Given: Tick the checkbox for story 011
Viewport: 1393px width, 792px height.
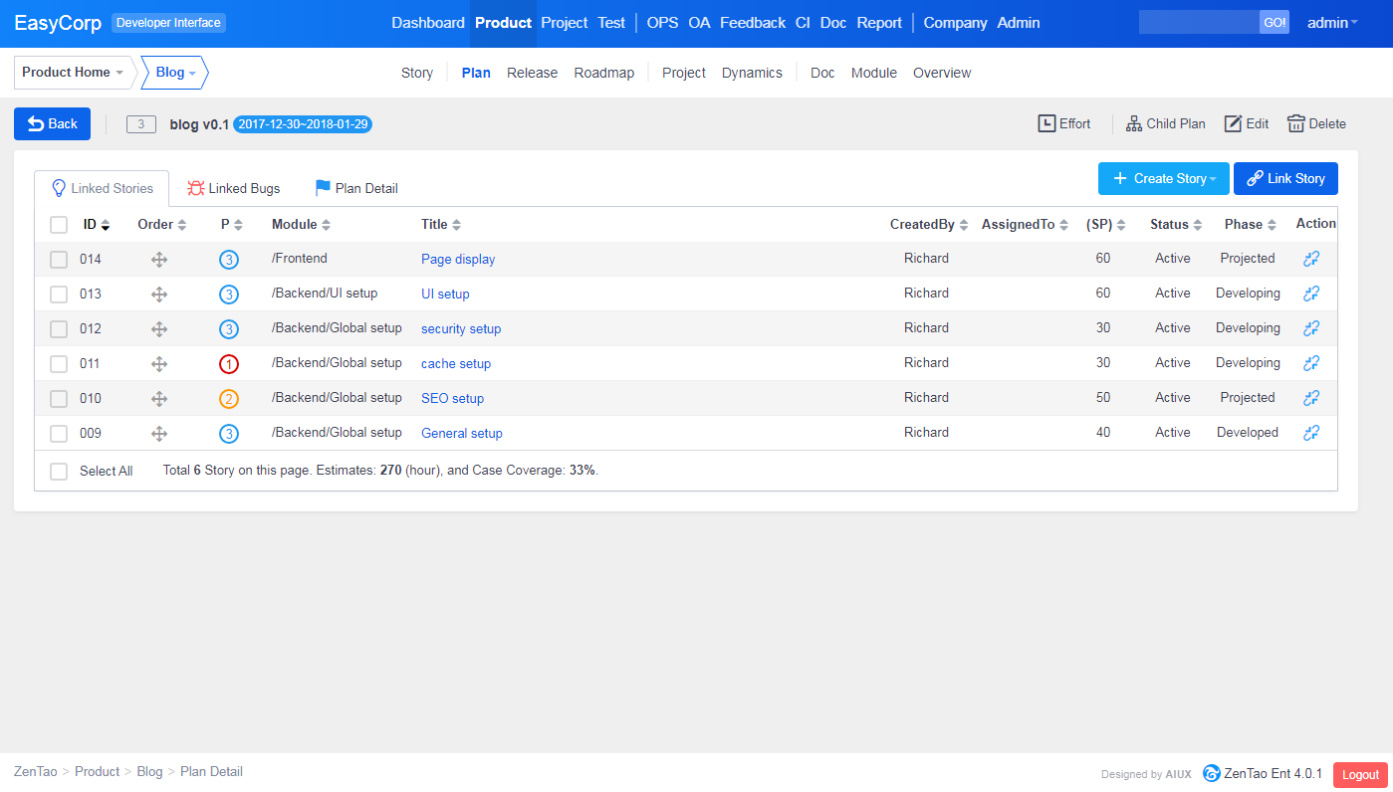Looking at the screenshot, I should (59, 364).
